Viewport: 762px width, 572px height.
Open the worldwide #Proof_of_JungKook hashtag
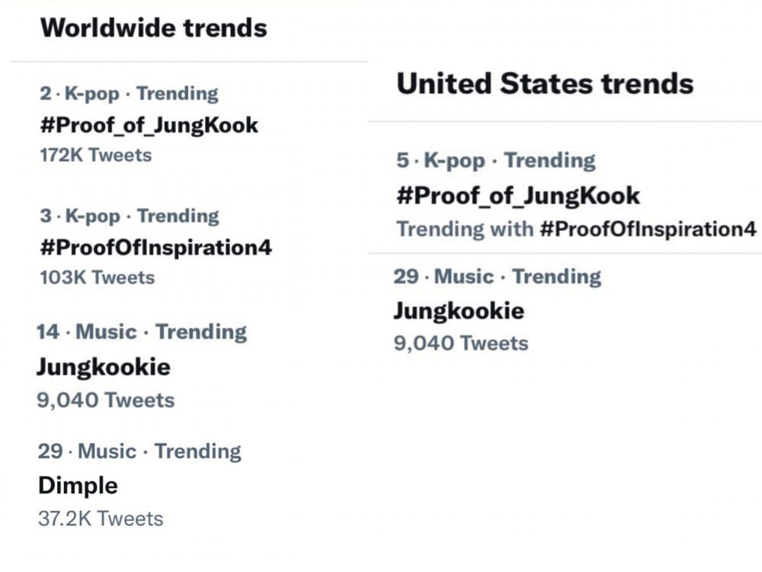point(149,126)
